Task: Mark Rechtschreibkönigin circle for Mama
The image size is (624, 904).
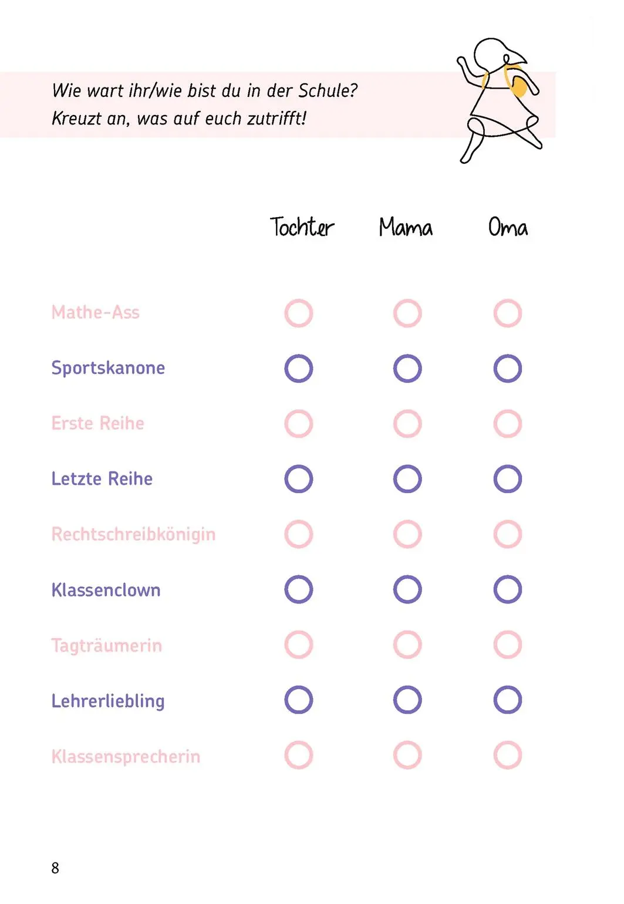Action: [x=407, y=534]
